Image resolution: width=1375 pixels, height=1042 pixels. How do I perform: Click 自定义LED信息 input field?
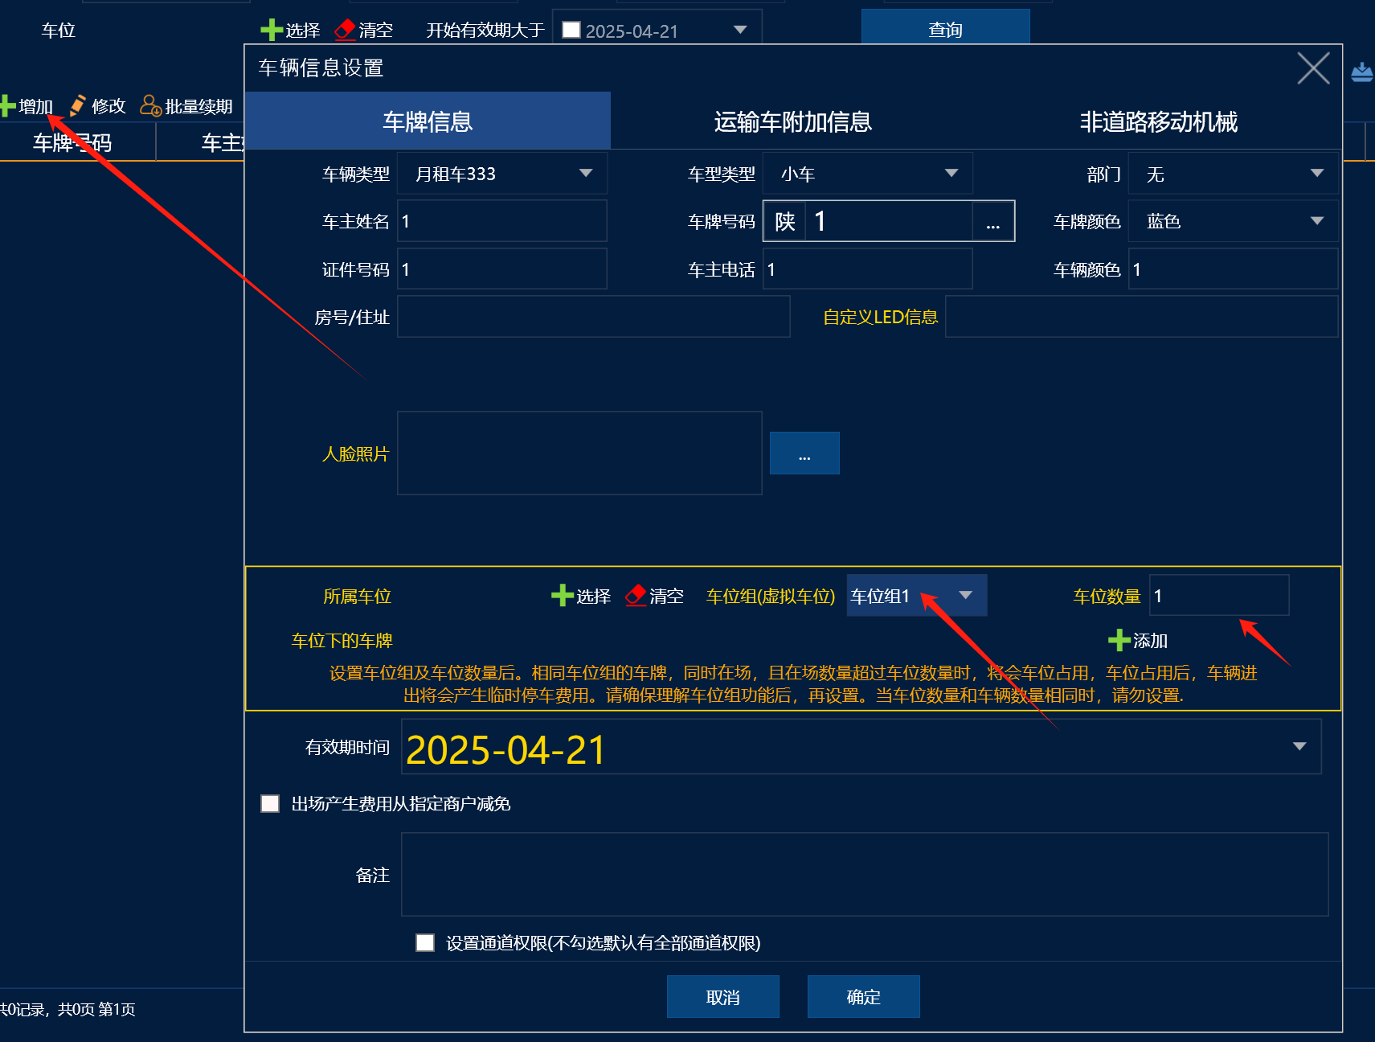pyautogui.click(x=1141, y=317)
